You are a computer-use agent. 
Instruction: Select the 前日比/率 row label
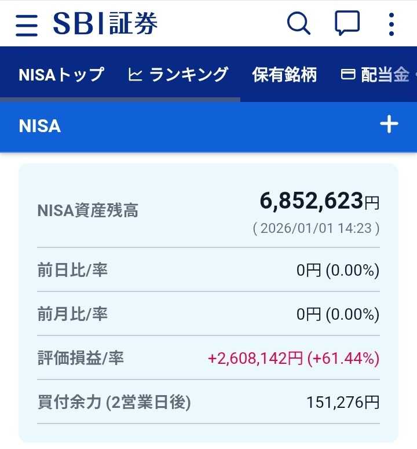tap(72, 270)
